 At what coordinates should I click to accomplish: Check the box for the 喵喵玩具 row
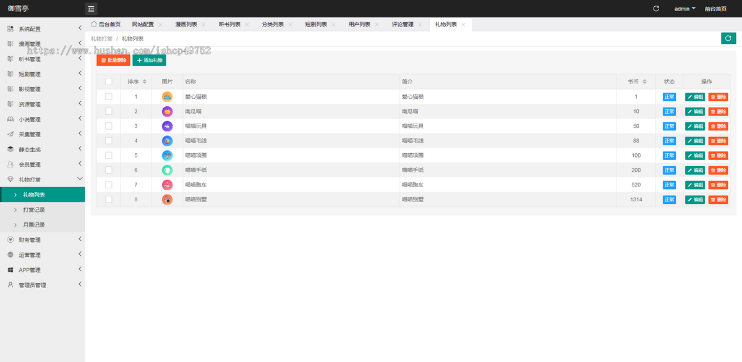coord(109,126)
